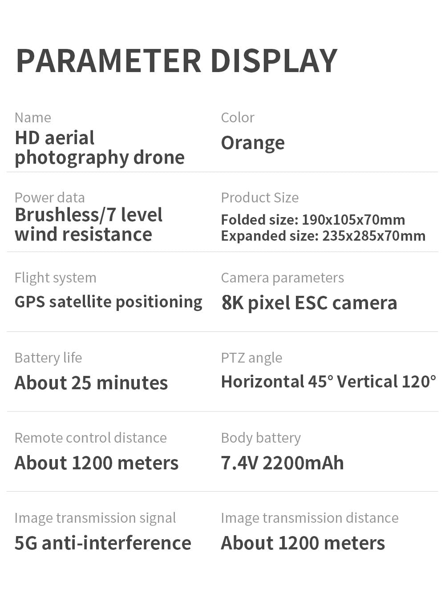The image size is (445, 597).
Task: Select the About 25 minutes value
Action: pyautogui.click(x=91, y=383)
